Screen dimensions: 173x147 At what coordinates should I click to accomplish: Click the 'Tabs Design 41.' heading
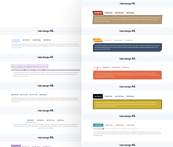point(127,4)
